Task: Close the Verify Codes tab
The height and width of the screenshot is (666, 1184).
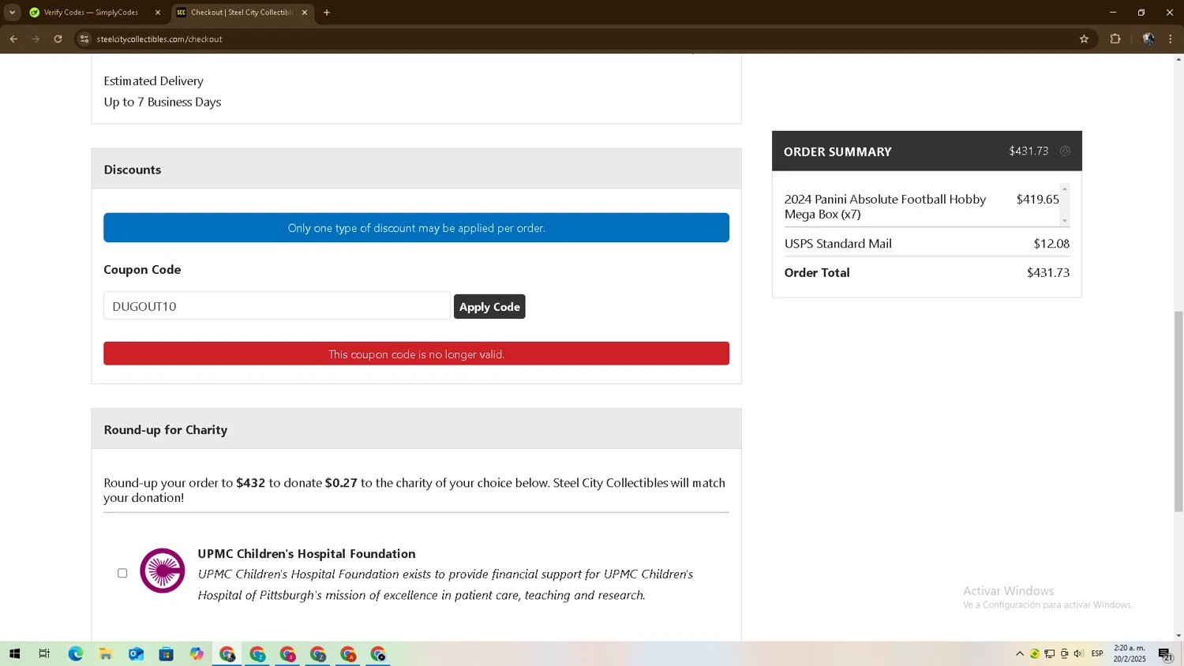Action: [157, 13]
